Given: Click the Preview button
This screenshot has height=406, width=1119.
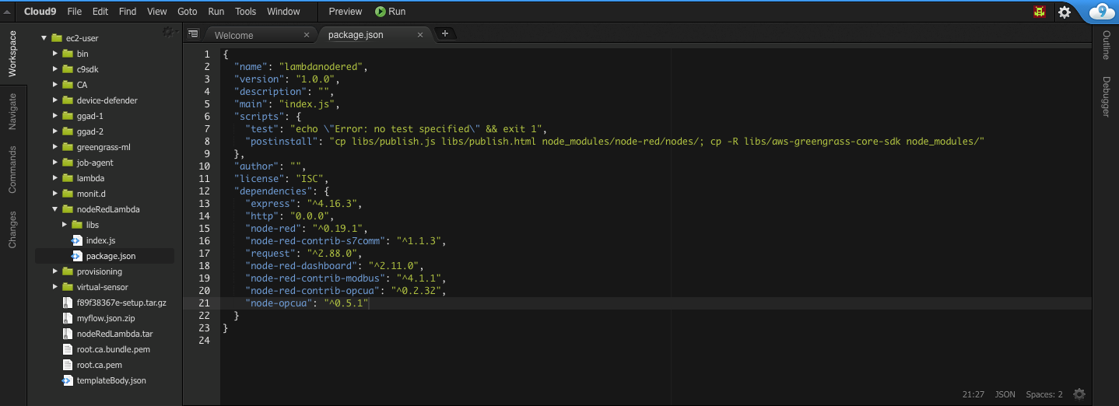Looking at the screenshot, I should point(346,12).
